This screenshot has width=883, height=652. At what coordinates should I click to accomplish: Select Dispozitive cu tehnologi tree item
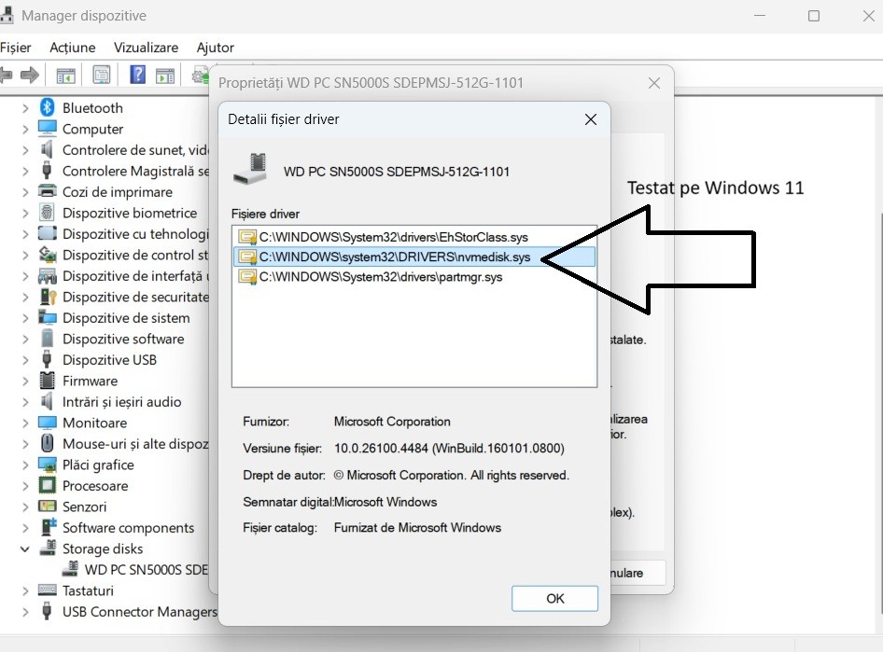click(135, 233)
